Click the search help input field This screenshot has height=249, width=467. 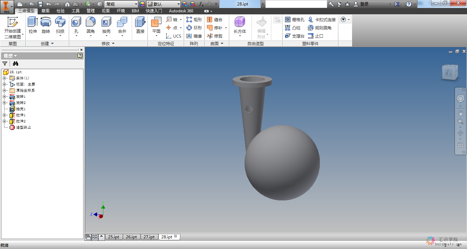click(296, 4)
